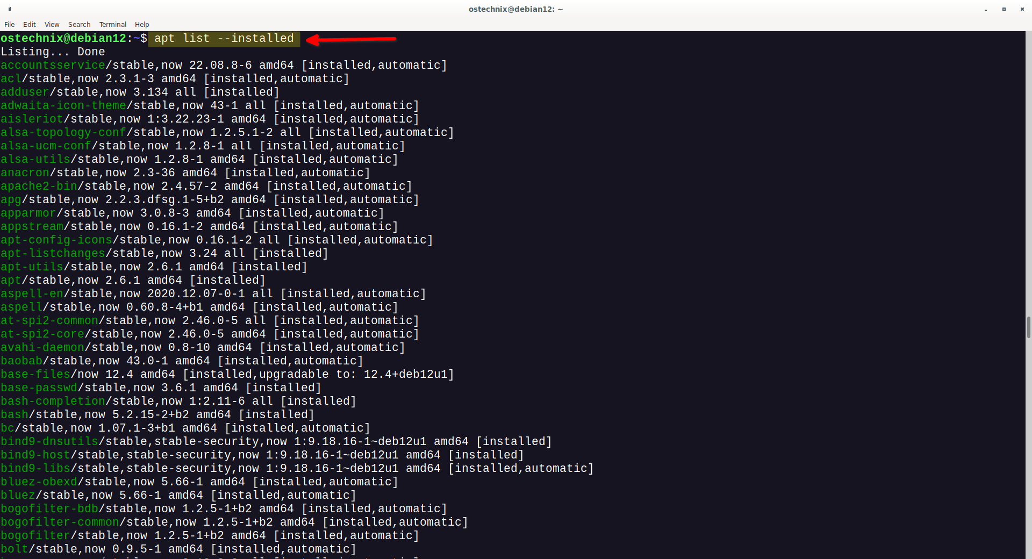Open the Edit menu
This screenshot has width=1032, height=559.
point(29,24)
